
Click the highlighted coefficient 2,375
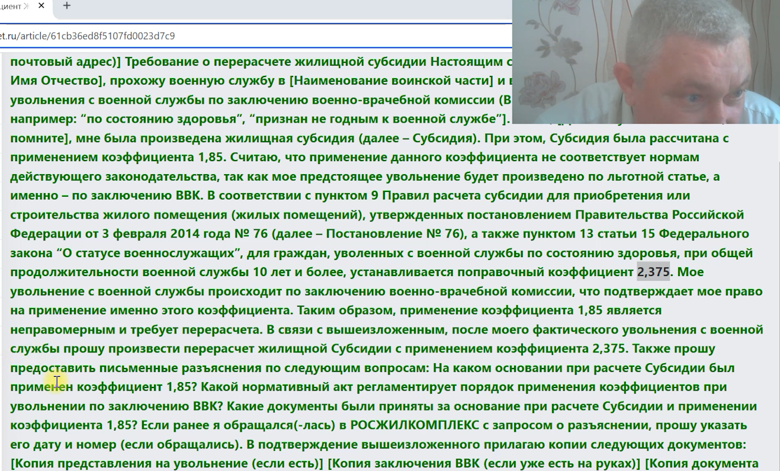click(x=653, y=272)
